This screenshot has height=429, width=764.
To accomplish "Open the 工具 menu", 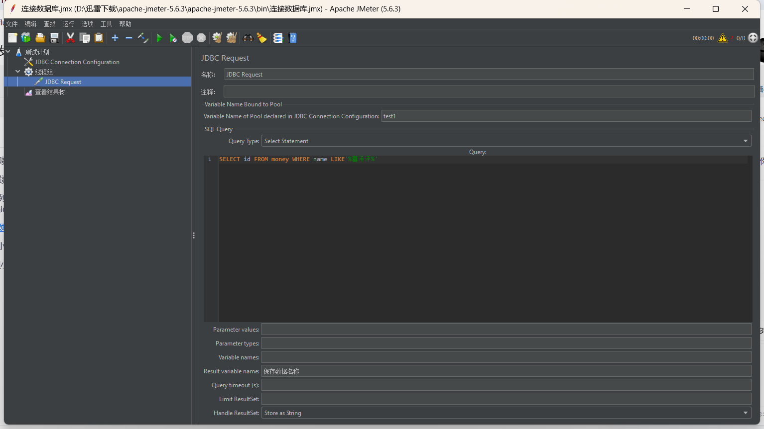I will pyautogui.click(x=106, y=24).
